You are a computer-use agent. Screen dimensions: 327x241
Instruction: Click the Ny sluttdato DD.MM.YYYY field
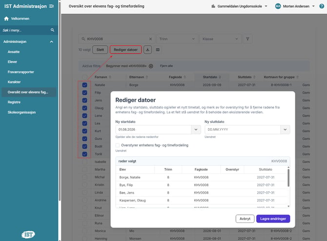243,129
